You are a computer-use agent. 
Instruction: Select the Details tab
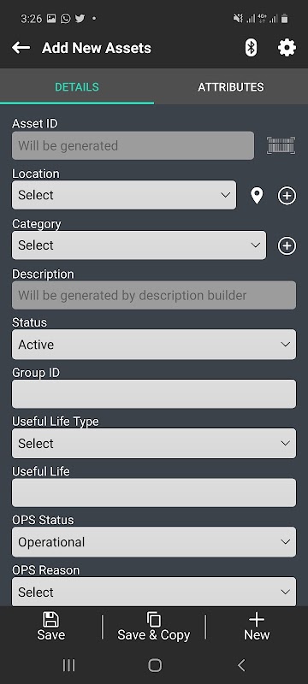point(77,87)
